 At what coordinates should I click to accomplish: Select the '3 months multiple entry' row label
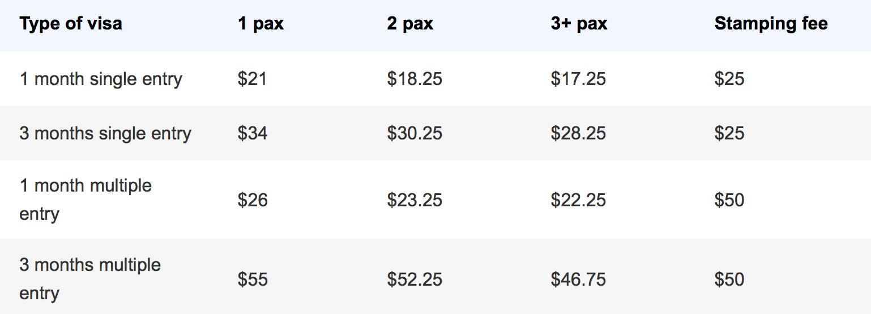coord(90,279)
